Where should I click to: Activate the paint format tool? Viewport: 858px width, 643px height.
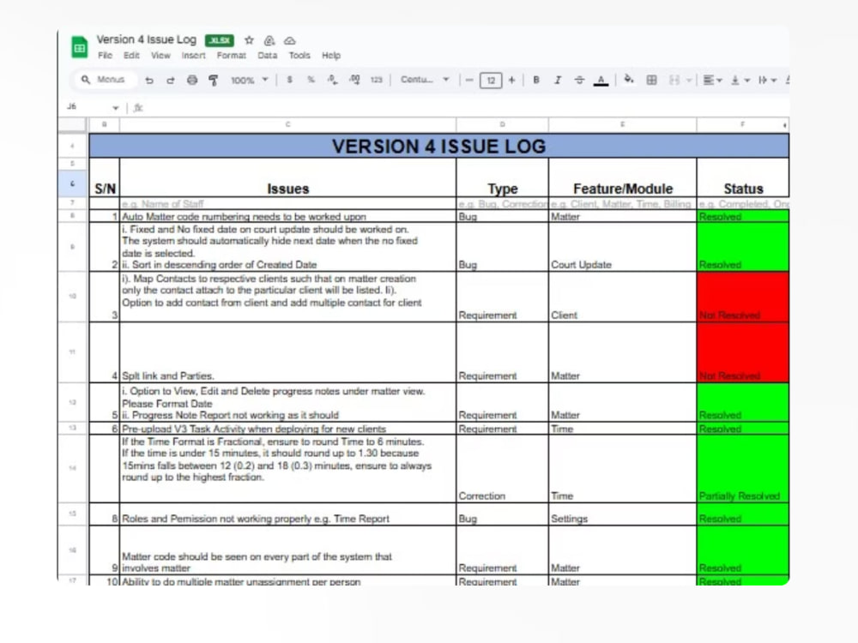click(214, 81)
